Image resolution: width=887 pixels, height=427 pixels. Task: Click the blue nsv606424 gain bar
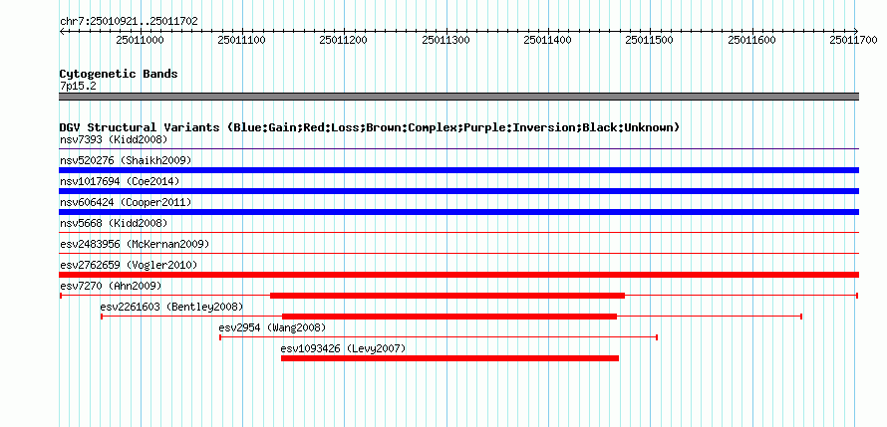459,212
